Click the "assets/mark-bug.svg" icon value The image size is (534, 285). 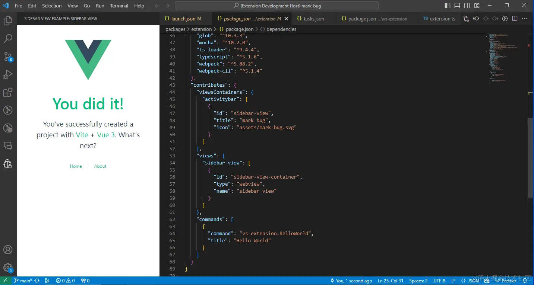[266, 127]
